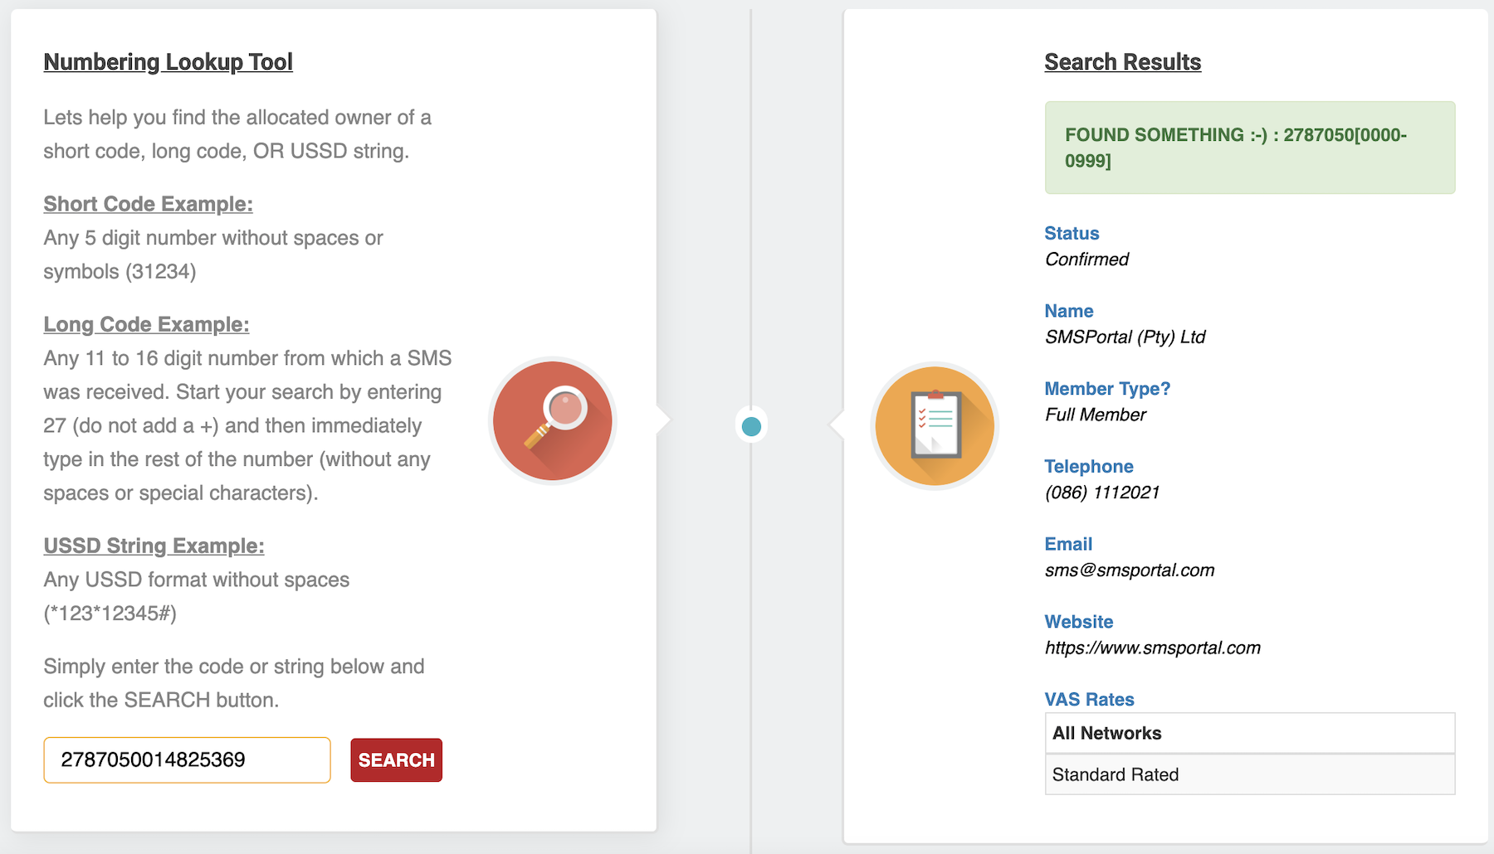Click the SMSPortal (Pty) Ltd name
The height and width of the screenshot is (854, 1494).
(x=1125, y=337)
